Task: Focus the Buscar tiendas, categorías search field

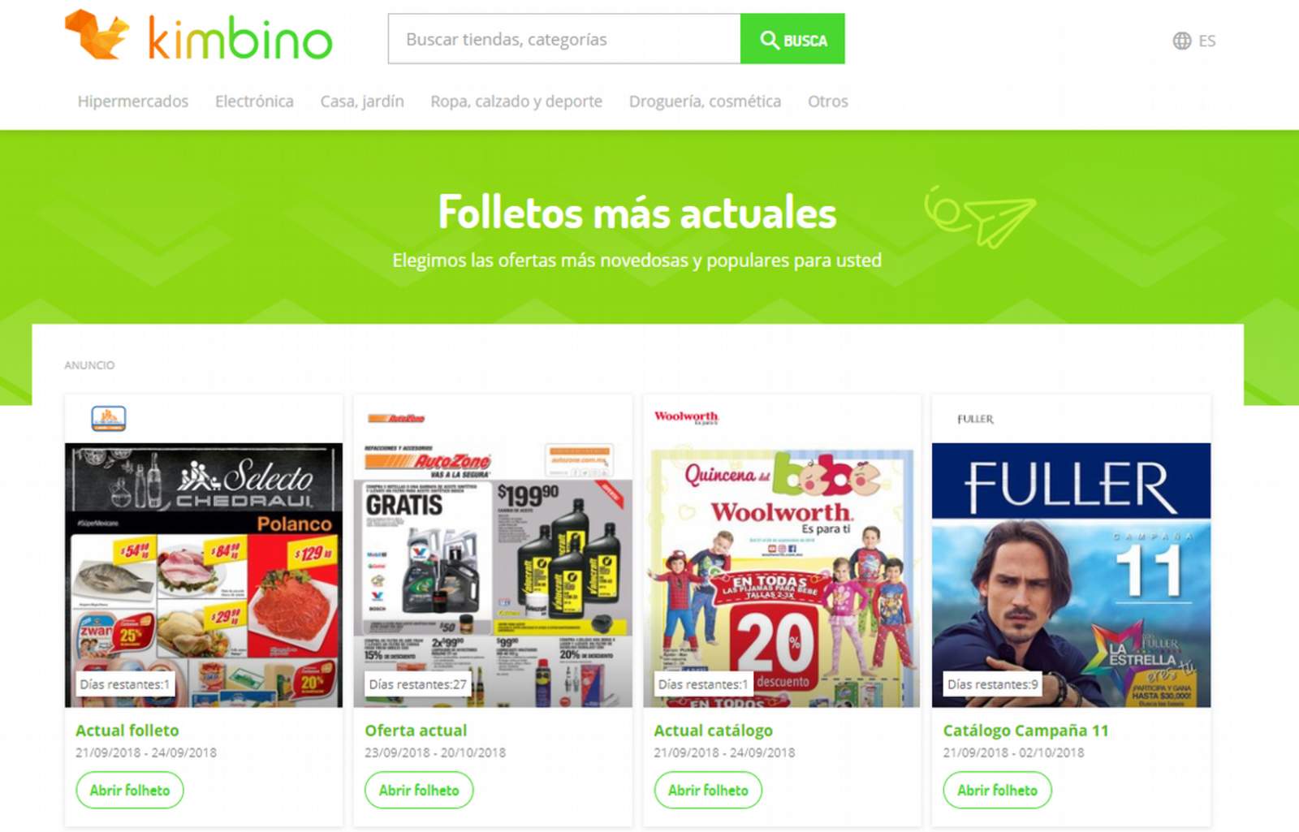Action: (564, 39)
